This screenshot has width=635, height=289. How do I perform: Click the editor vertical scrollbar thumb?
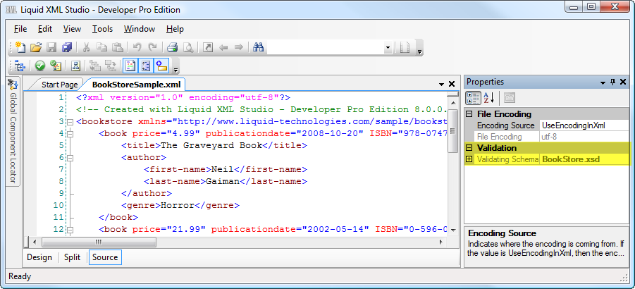tap(452, 132)
